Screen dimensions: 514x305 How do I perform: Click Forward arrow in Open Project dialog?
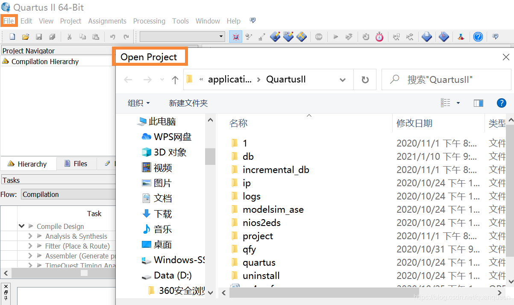pos(147,79)
